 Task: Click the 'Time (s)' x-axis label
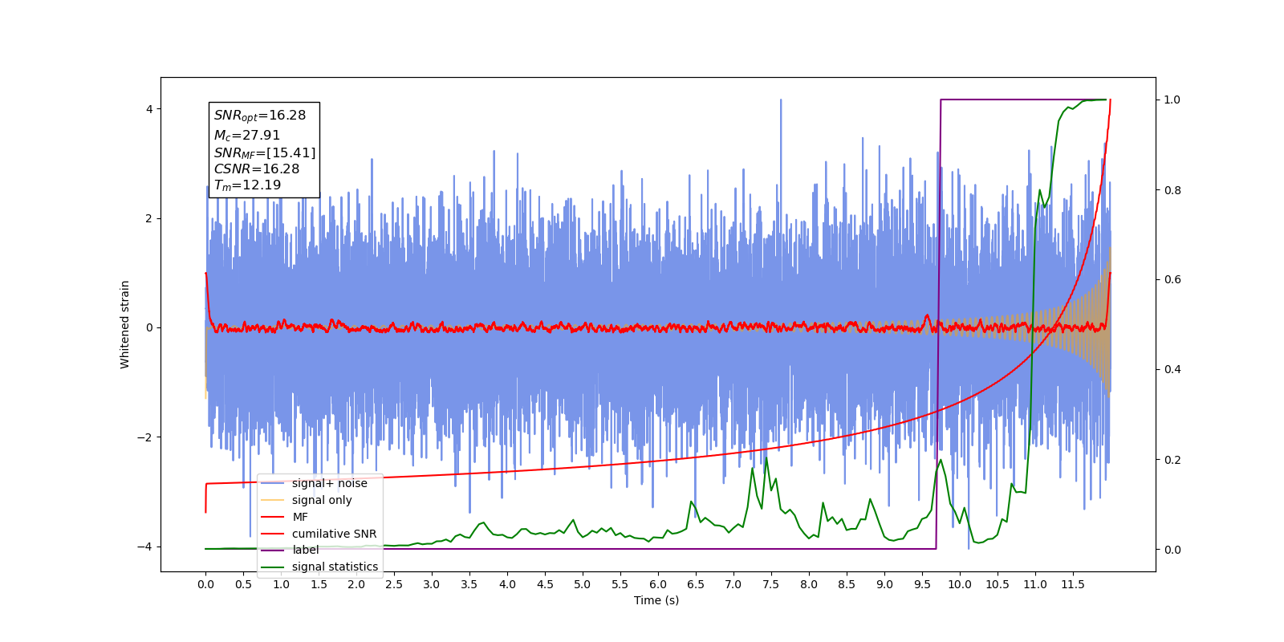[656, 600]
